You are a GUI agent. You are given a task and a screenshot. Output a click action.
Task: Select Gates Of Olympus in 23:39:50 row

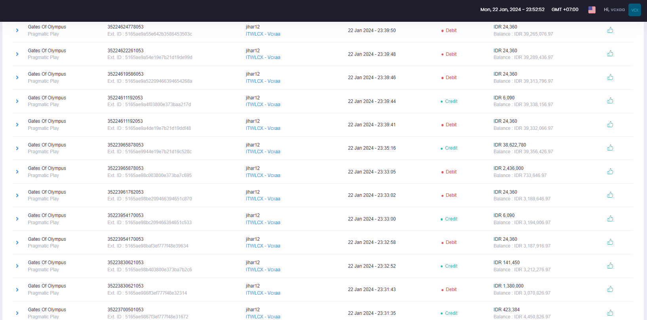click(47, 27)
